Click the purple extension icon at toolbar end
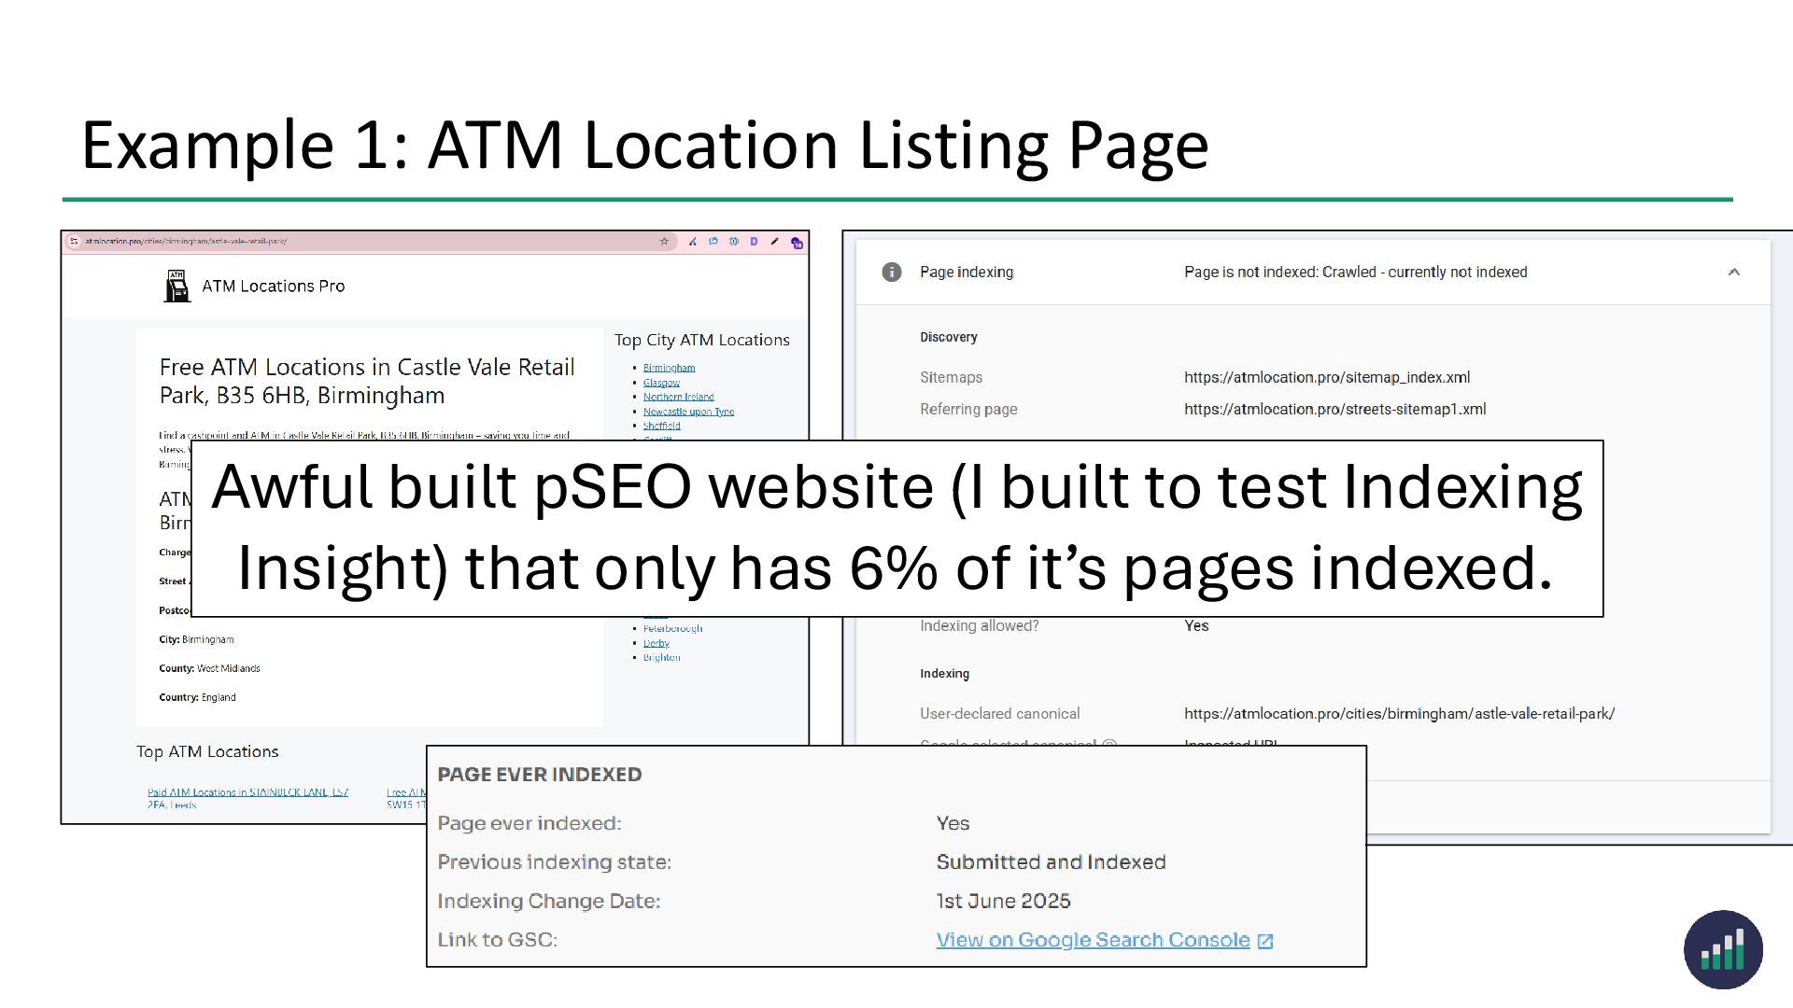This screenshot has width=1793, height=1008. (797, 243)
